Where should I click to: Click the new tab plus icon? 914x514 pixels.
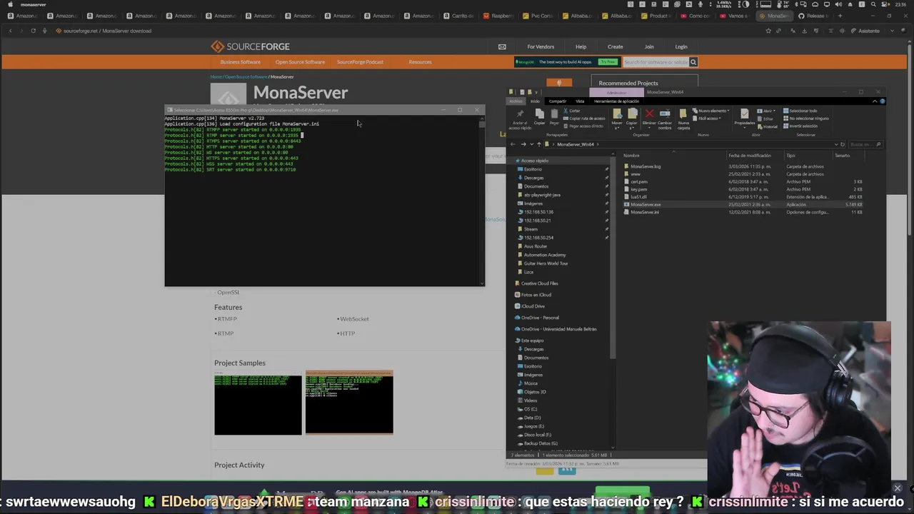point(840,16)
